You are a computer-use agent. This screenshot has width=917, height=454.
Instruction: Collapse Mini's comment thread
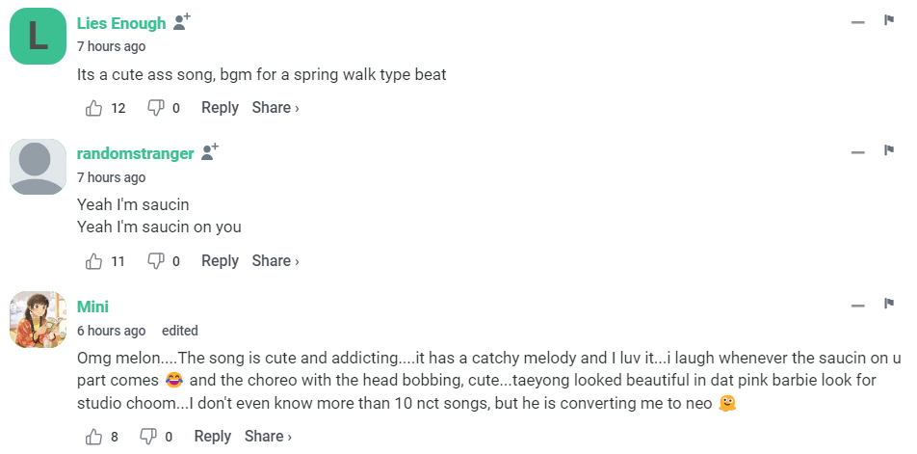pyautogui.click(x=858, y=306)
